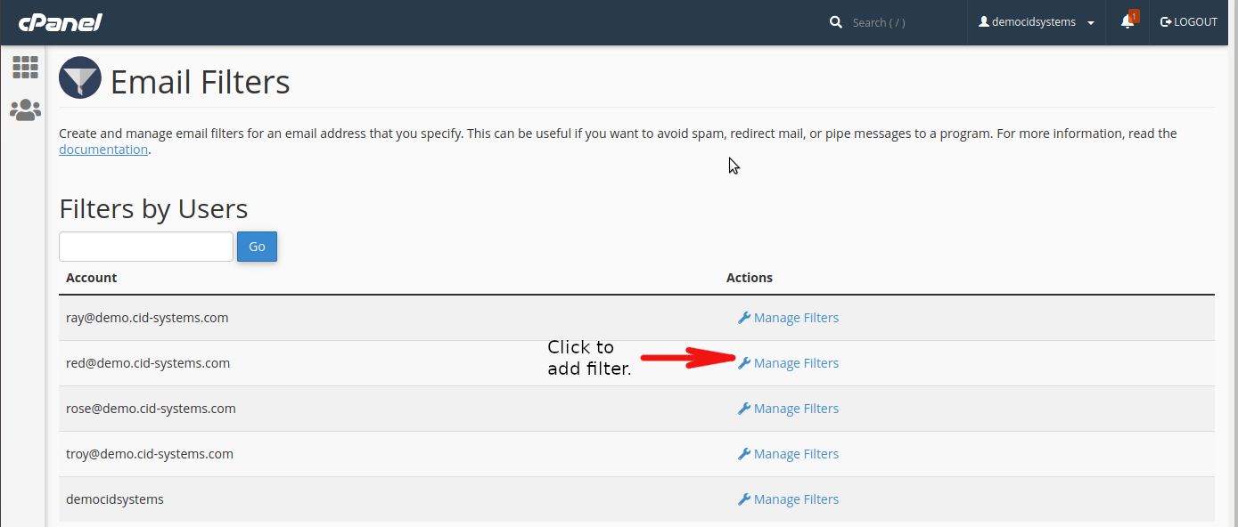Click the LOGOUT button
The image size is (1238, 527).
click(x=1188, y=22)
